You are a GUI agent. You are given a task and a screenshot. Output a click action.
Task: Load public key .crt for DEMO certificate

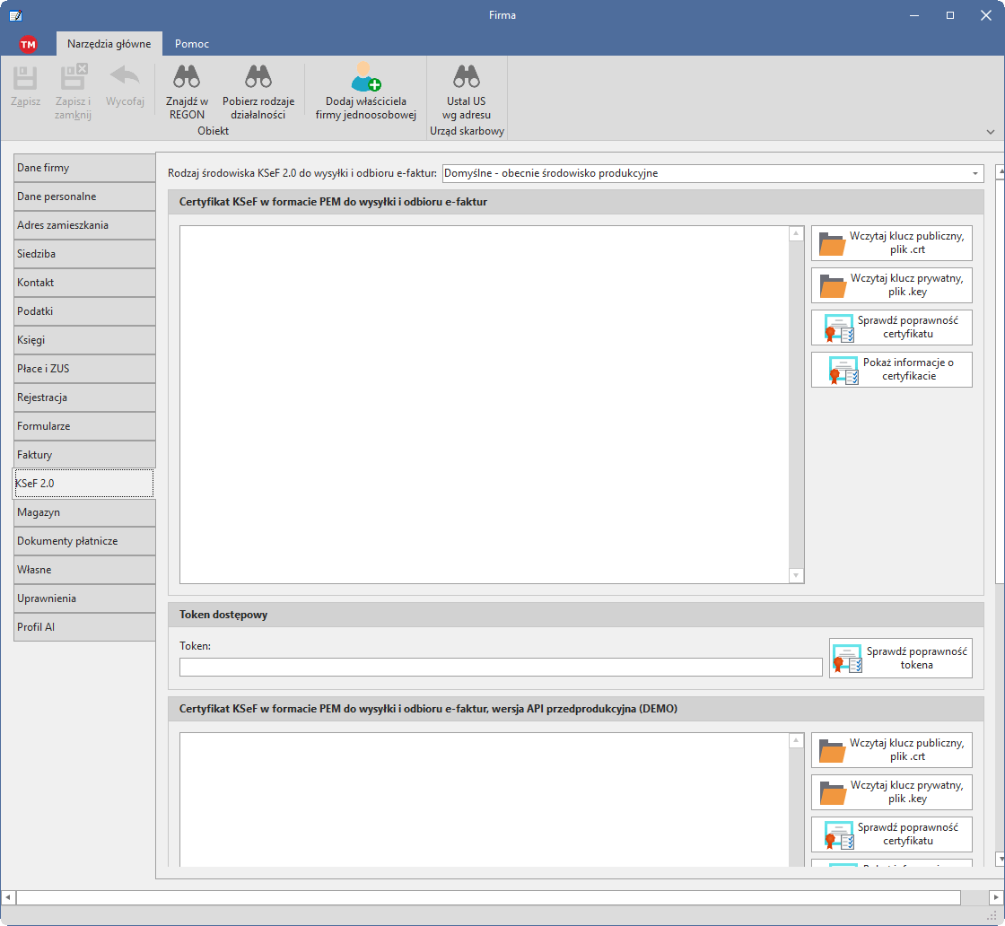[892, 750]
